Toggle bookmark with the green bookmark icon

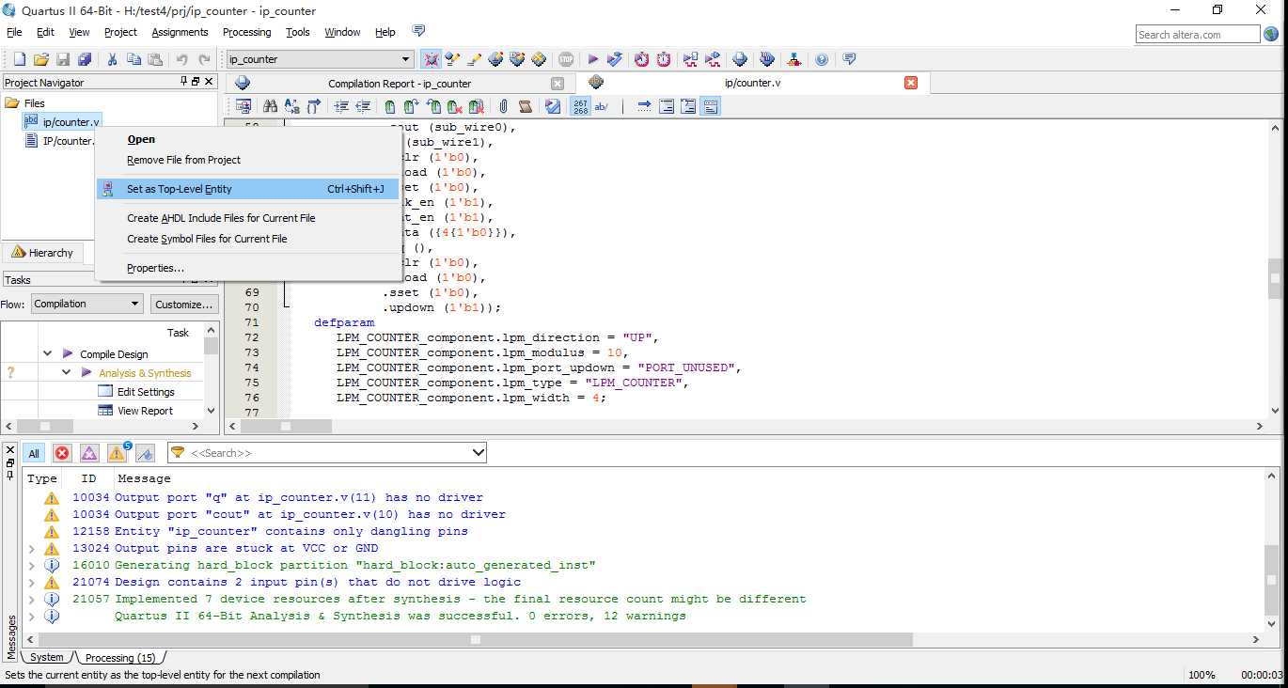pyautogui.click(x=389, y=106)
